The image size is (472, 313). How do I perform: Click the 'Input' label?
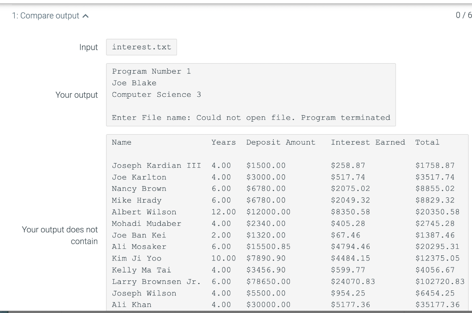[x=88, y=47]
